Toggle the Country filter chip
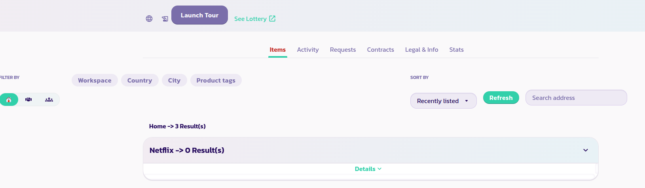The width and height of the screenshot is (645, 188). coord(140,80)
